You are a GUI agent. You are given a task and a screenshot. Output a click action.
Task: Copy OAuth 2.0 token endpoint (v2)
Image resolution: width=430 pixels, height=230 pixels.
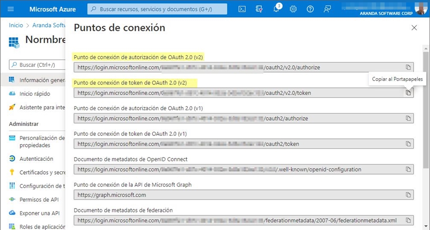(x=408, y=93)
